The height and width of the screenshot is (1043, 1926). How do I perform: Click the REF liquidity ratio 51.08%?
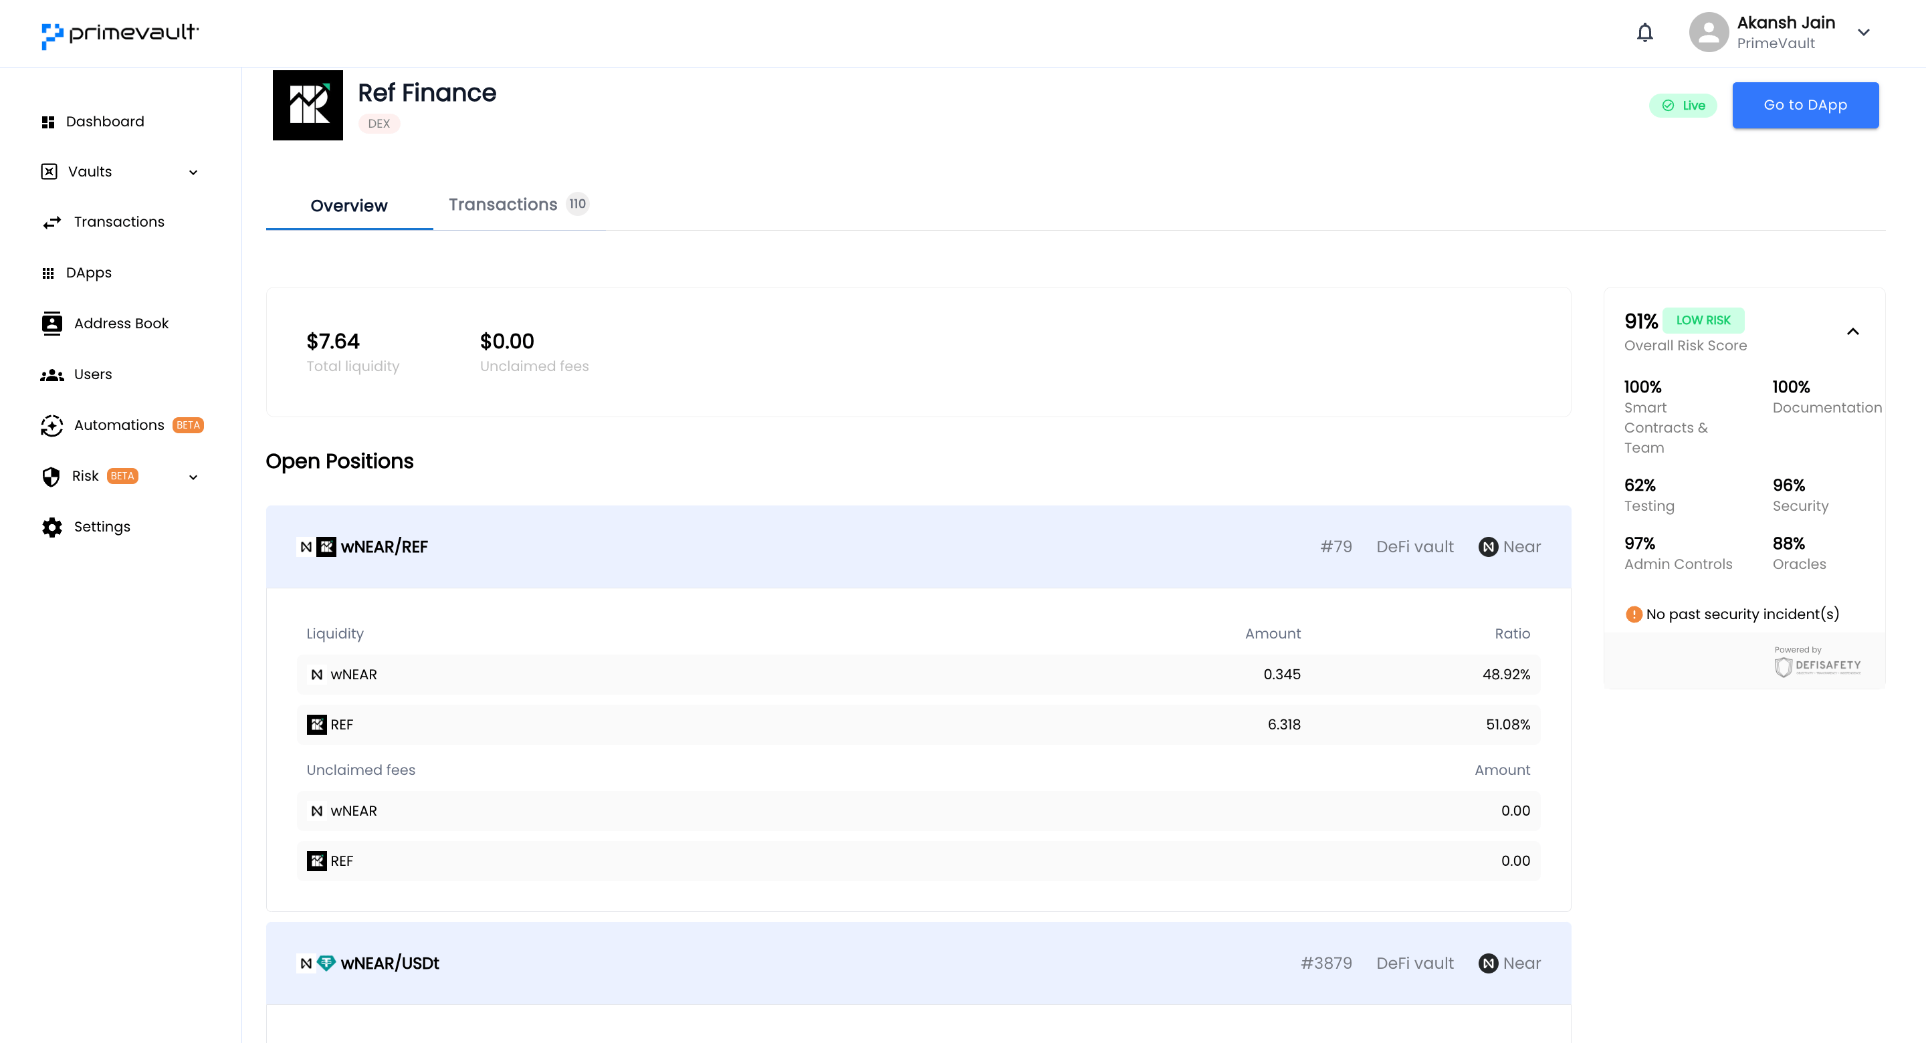(x=1507, y=725)
